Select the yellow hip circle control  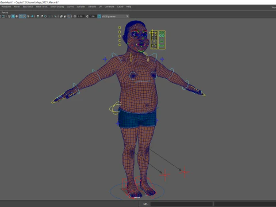(115, 108)
